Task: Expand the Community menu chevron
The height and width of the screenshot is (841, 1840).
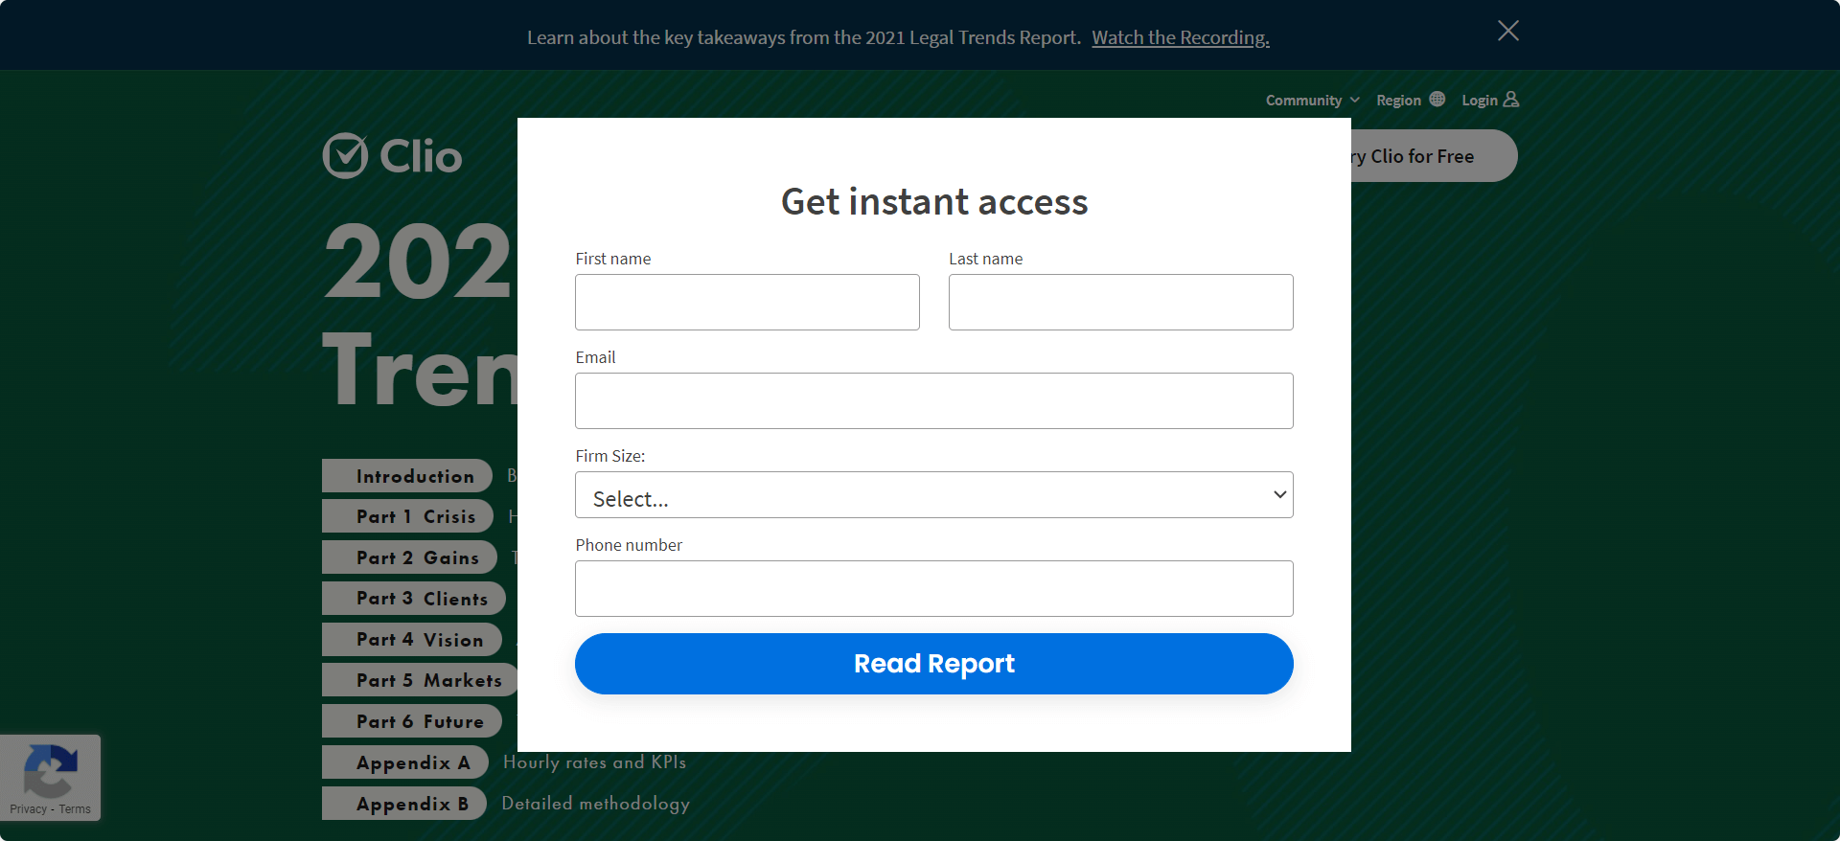Action: coord(1354,100)
